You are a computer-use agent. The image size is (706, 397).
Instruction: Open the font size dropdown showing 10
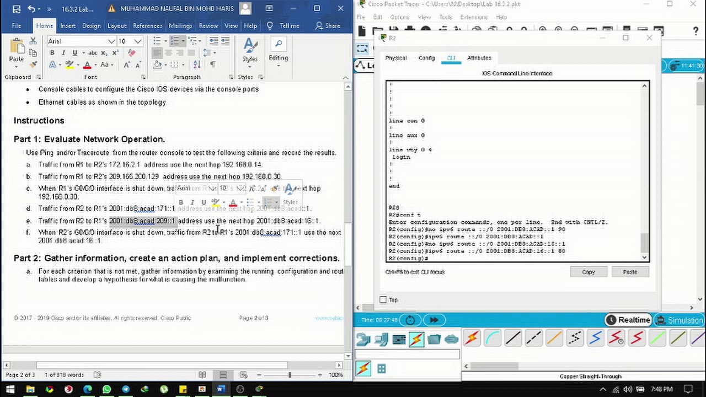[x=138, y=41]
